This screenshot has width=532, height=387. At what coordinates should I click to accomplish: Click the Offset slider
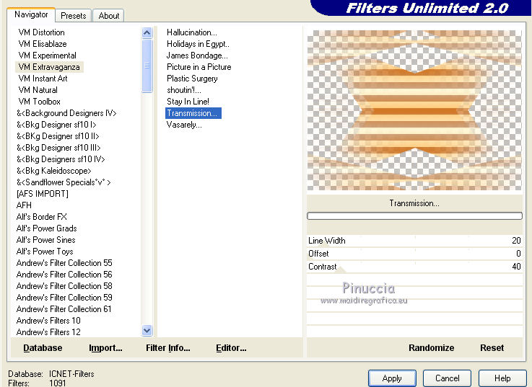[x=414, y=254]
